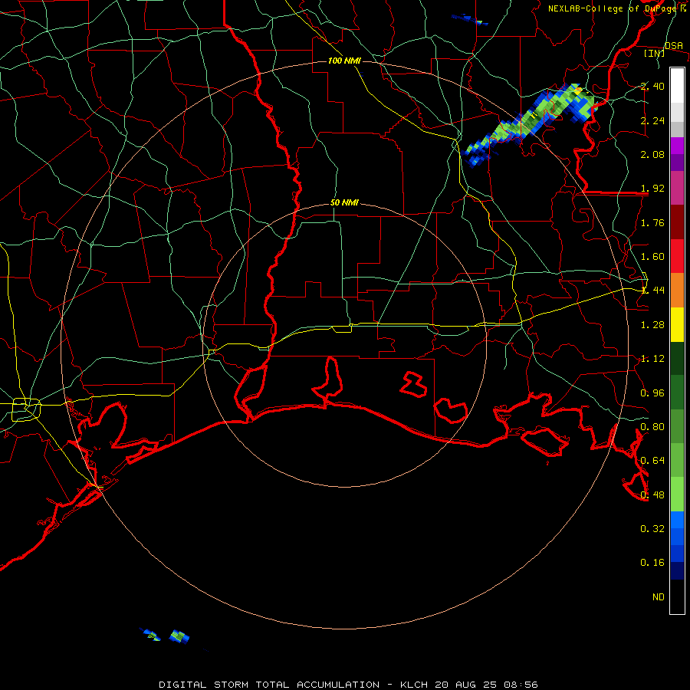Image resolution: width=690 pixels, height=690 pixels.
Task: Click the 0.96 legend value
Action: 652,393
